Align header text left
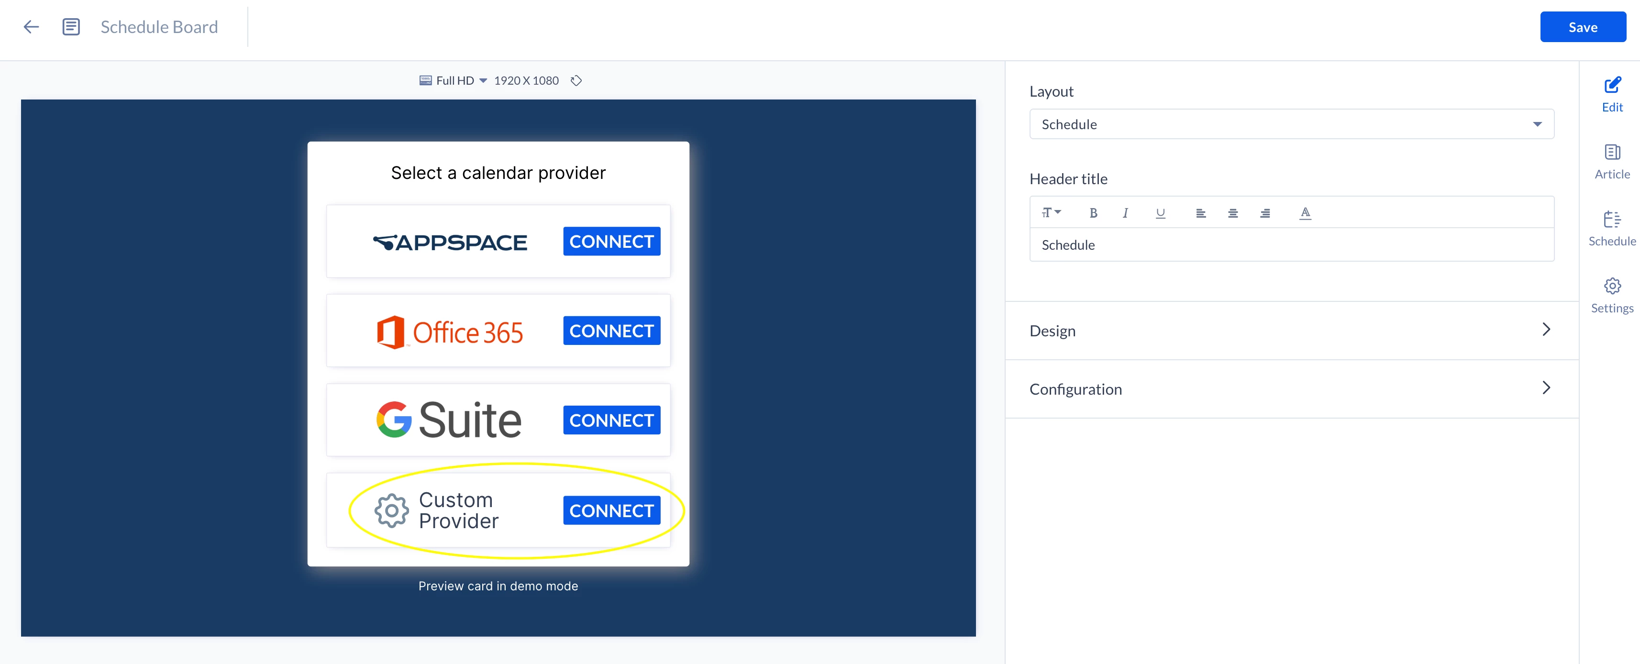 click(1200, 213)
